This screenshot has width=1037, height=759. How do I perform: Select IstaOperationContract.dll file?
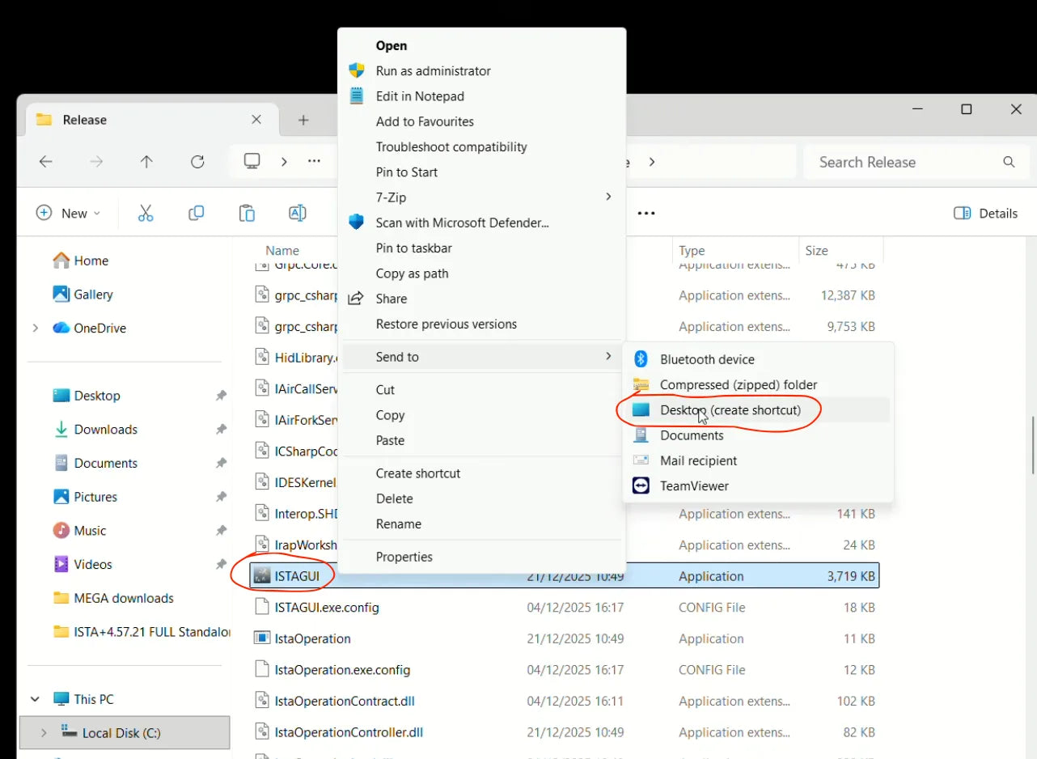click(345, 701)
